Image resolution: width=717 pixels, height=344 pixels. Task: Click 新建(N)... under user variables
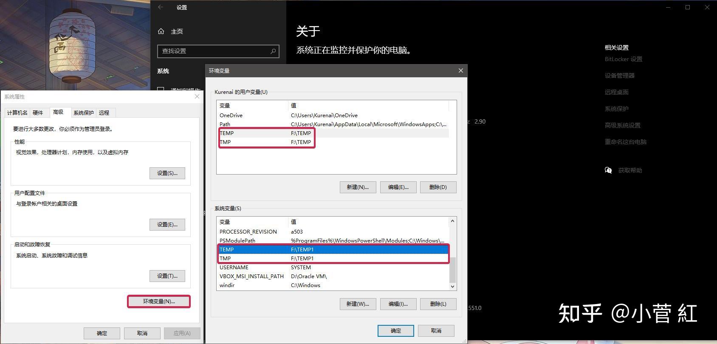click(358, 187)
